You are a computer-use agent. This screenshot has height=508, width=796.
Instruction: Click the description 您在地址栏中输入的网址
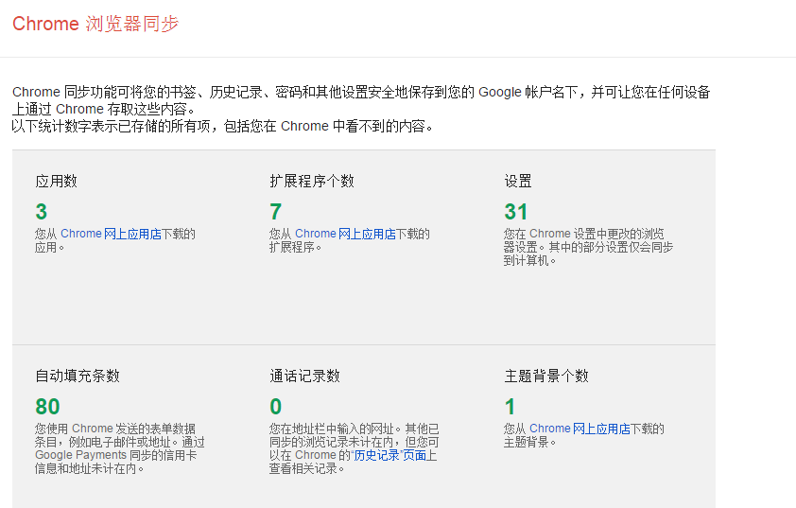point(354,448)
